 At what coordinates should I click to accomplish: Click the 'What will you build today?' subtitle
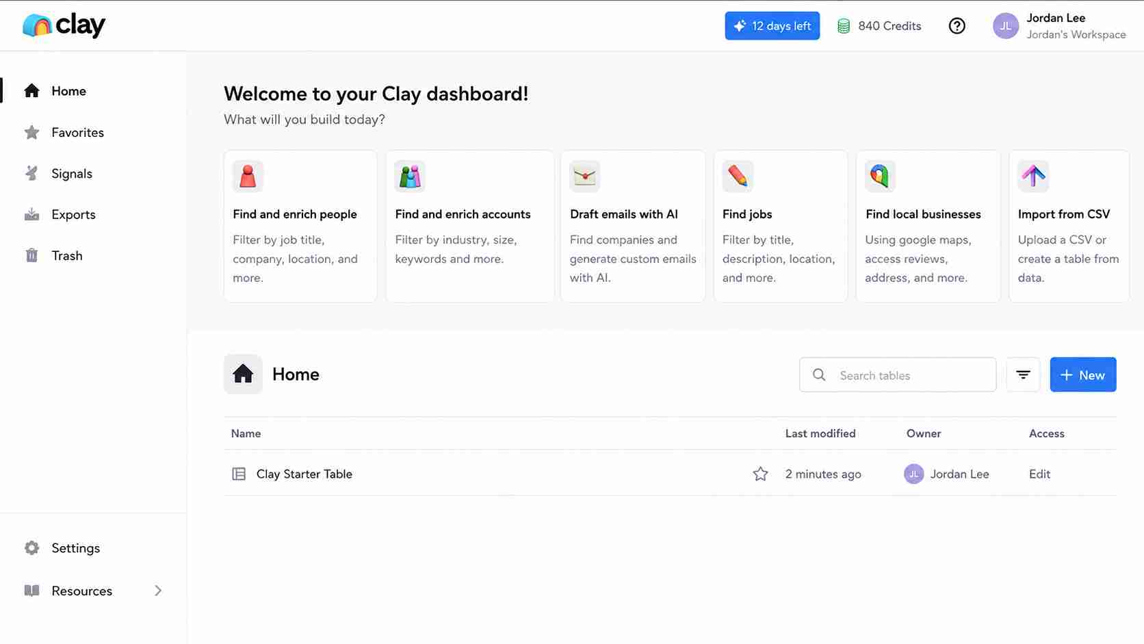pyautogui.click(x=304, y=120)
